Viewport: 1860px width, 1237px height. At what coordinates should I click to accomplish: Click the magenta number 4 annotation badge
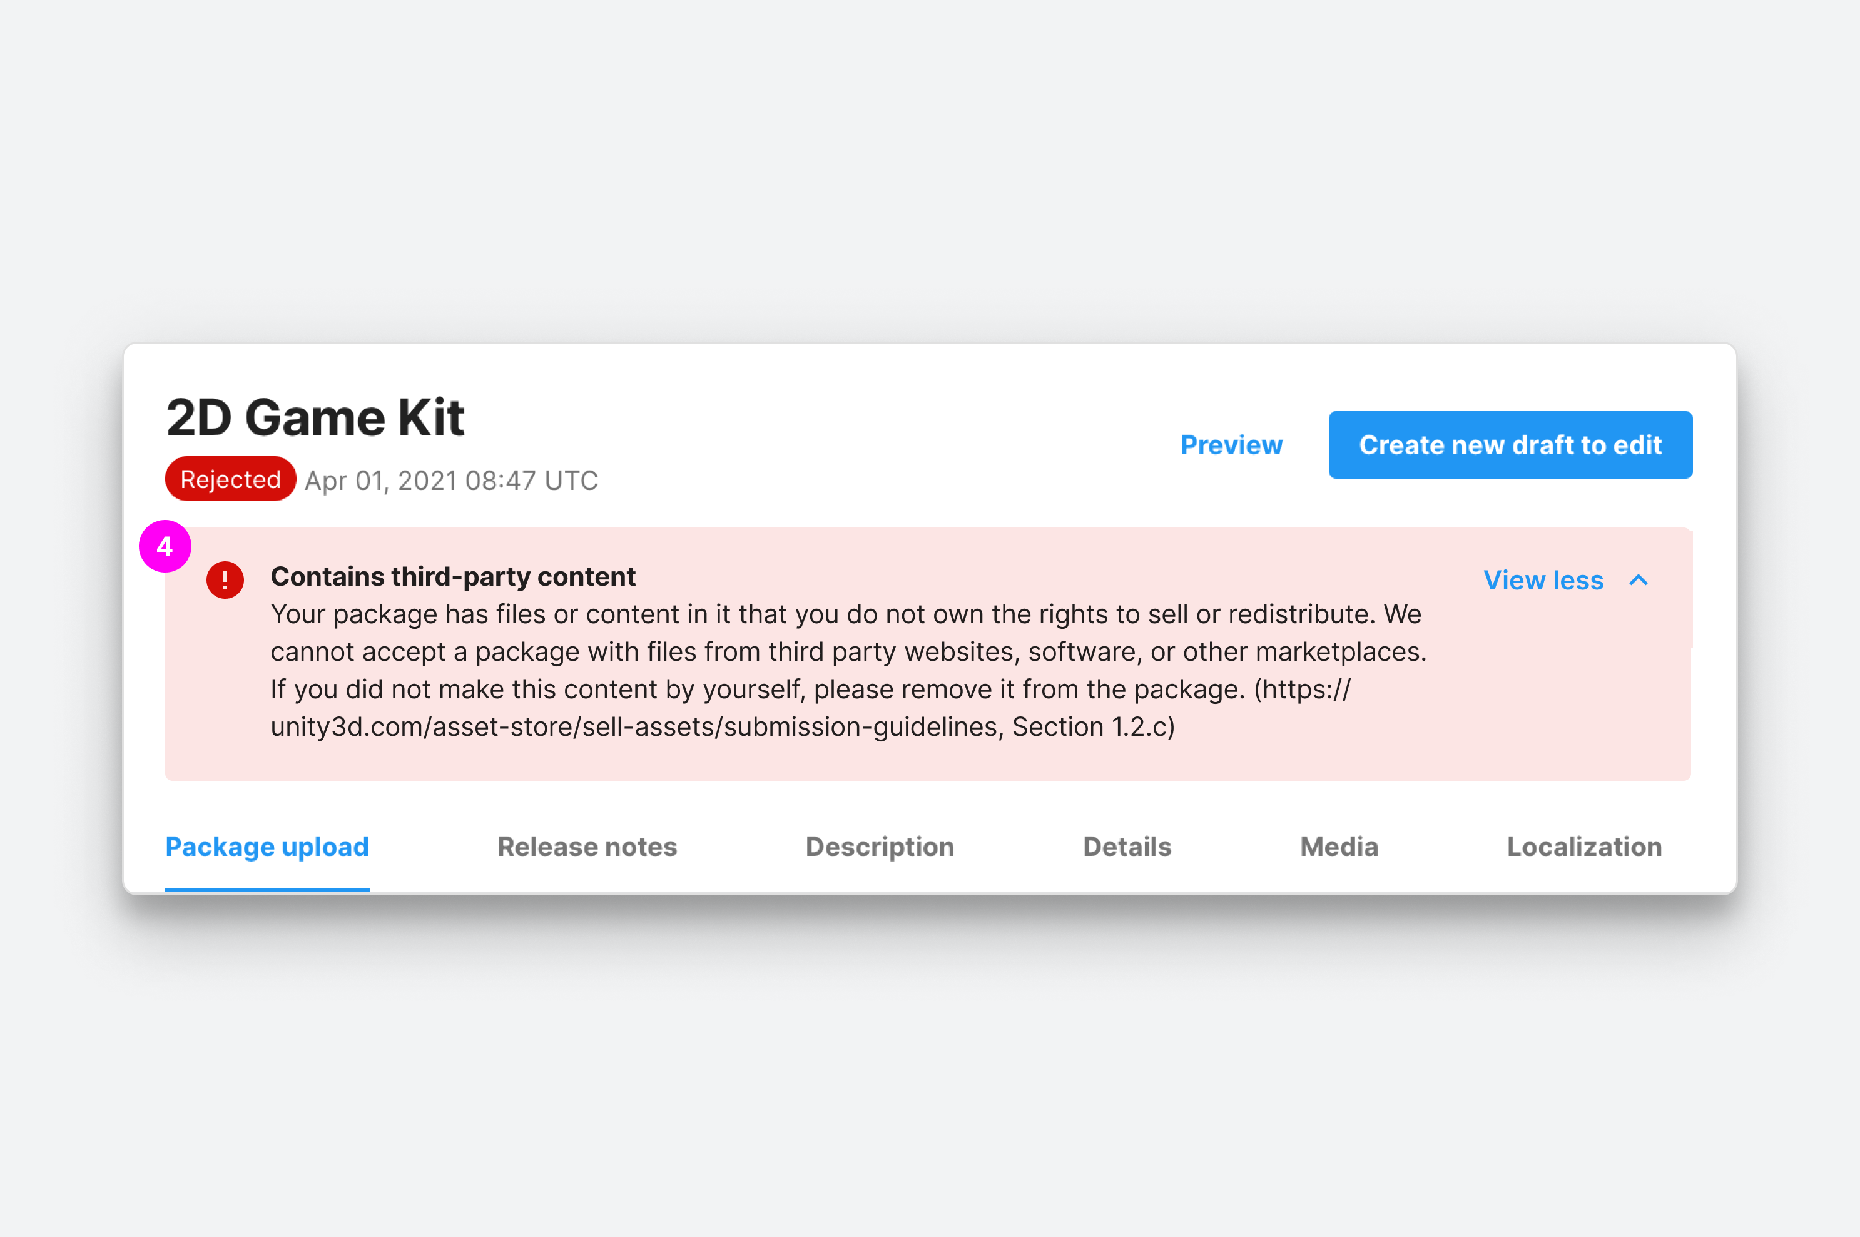pyautogui.click(x=165, y=546)
